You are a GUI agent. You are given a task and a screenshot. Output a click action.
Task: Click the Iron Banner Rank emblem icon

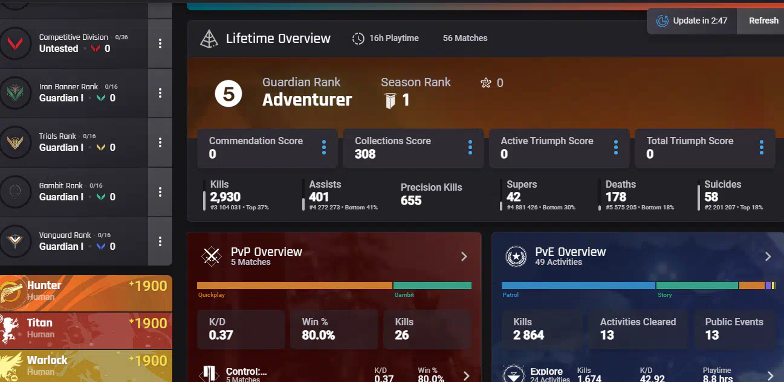pos(15,93)
